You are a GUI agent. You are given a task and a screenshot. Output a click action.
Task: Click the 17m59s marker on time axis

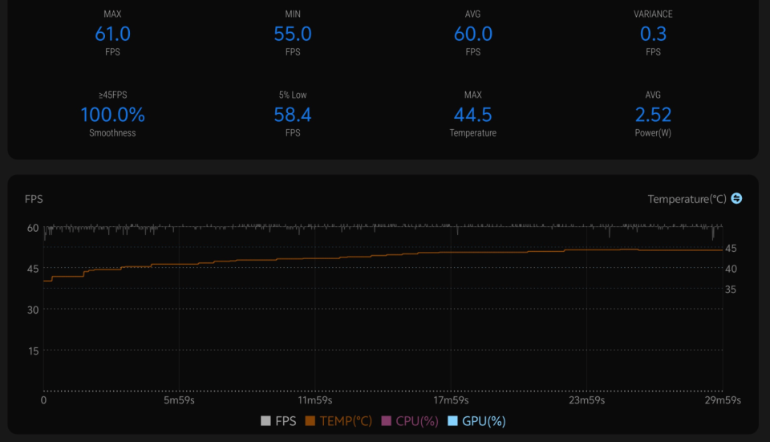coord(451,400)
